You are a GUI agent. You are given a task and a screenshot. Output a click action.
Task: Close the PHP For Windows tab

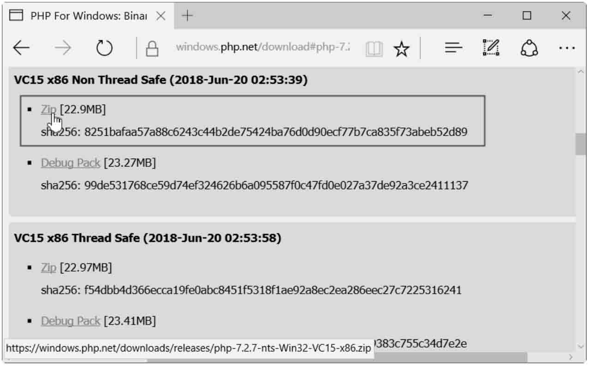coord(160,16)
